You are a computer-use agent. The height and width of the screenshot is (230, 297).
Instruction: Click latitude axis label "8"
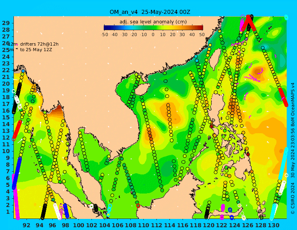(8, 165)
